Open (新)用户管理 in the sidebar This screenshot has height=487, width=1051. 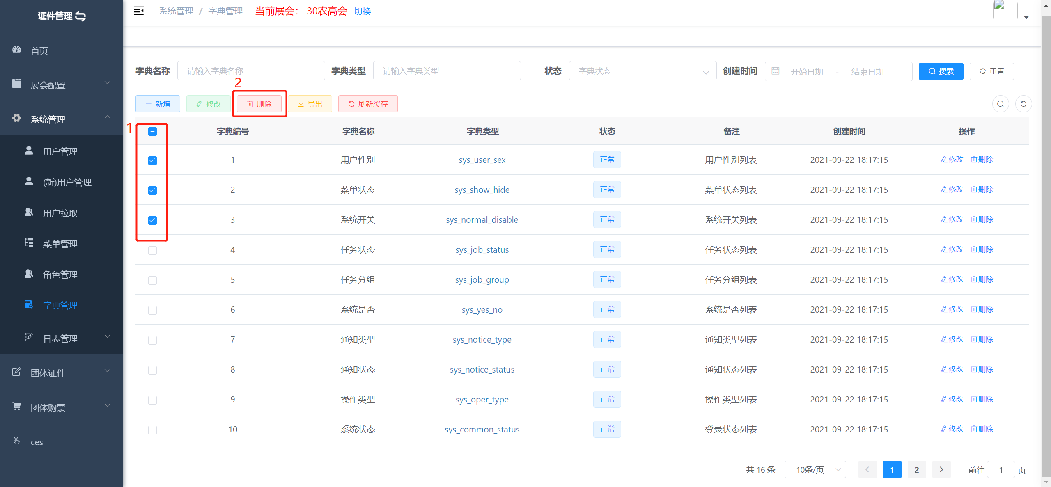click(62, 182)
